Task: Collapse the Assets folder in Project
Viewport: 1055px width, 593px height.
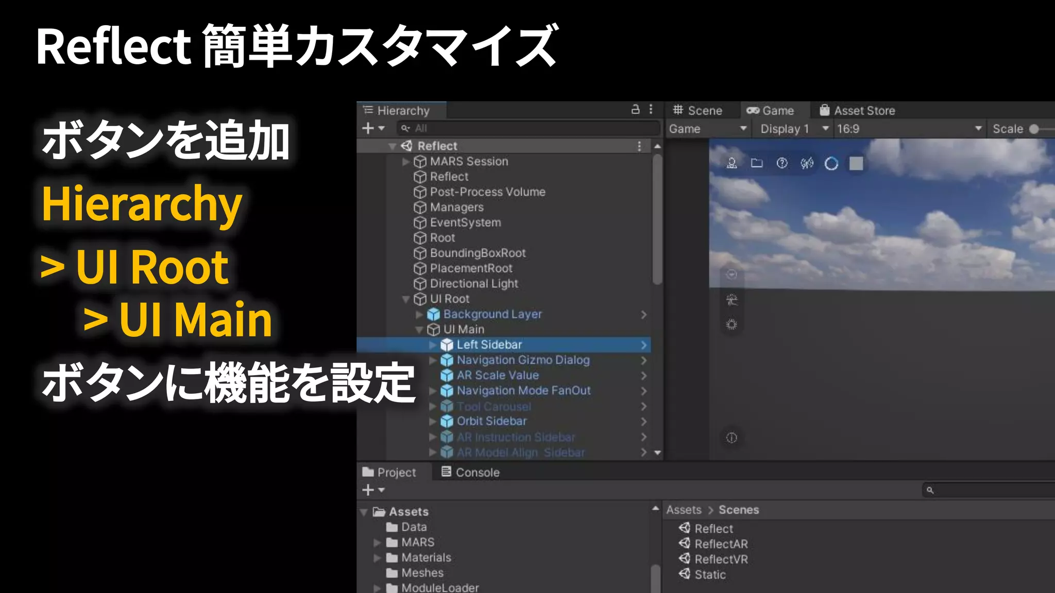Action: 364,512
